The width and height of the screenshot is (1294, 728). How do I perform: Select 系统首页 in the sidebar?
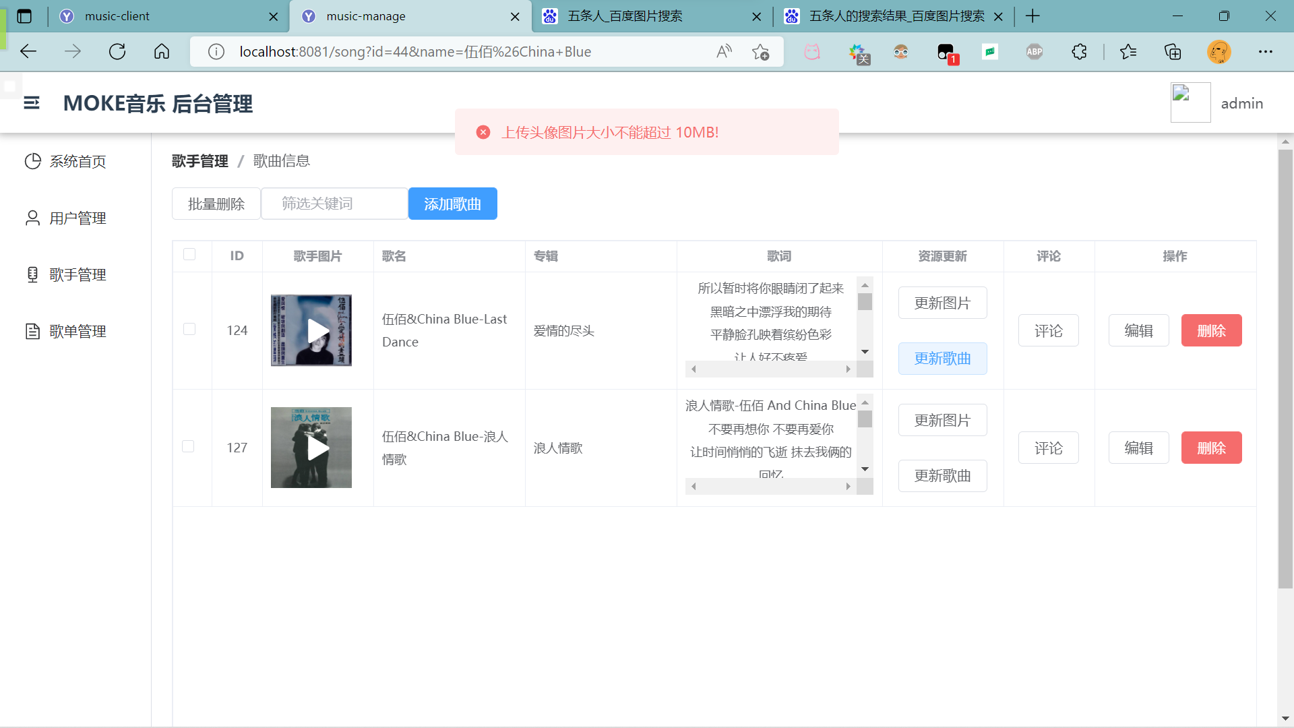[x=77, y=161]
